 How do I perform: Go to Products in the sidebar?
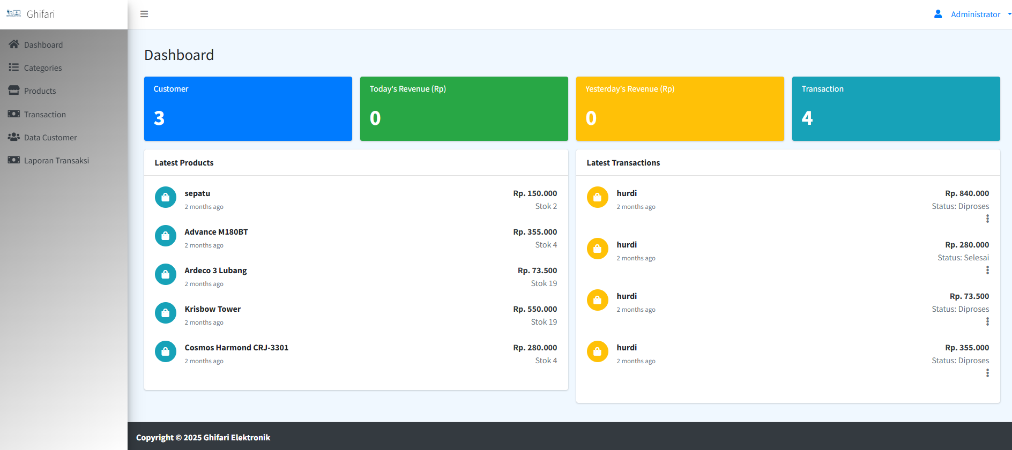click(40, 91)
